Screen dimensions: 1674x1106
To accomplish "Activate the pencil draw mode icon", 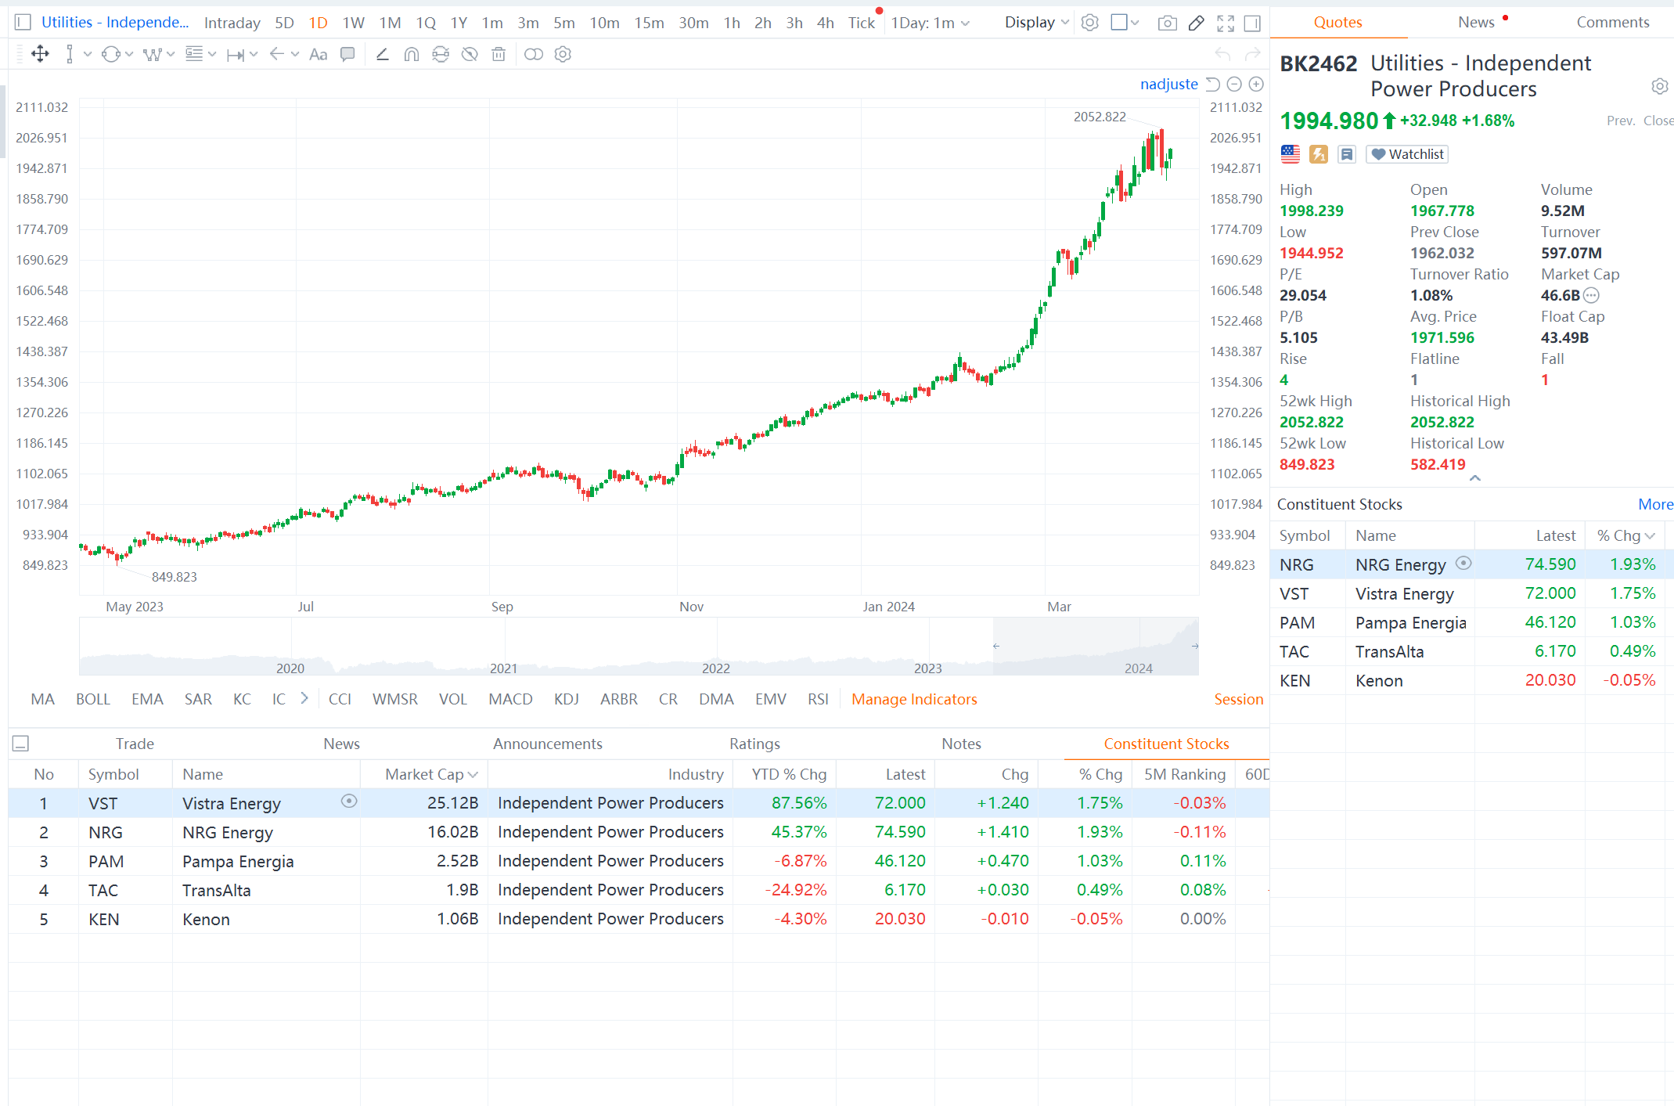I will 1197,23.
